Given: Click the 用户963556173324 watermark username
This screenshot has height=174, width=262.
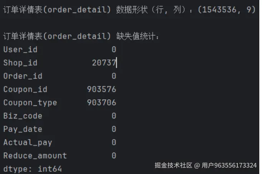Looking at the screenshot, I should [229, 166].
